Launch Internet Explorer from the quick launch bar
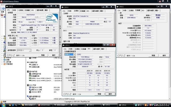 tap(13, 105)
